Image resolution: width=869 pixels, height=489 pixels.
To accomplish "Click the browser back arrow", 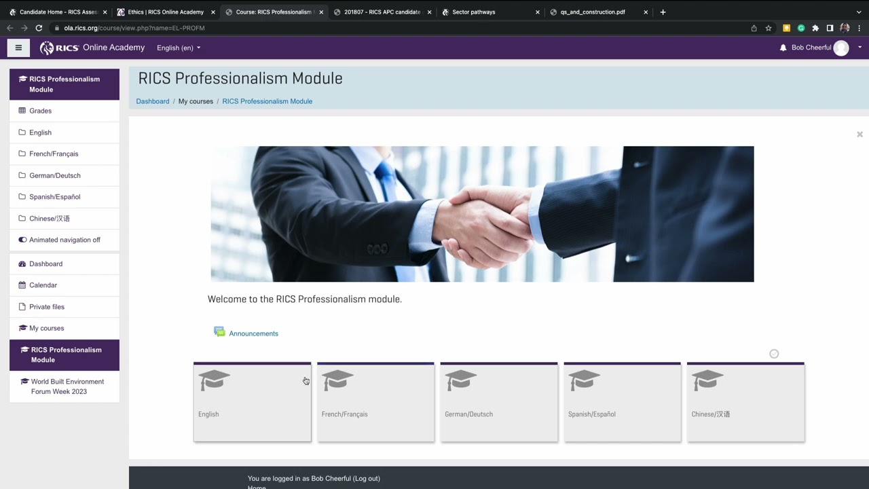I will click(10, 28).
